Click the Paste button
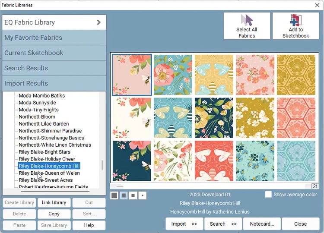 coord(19,225)
